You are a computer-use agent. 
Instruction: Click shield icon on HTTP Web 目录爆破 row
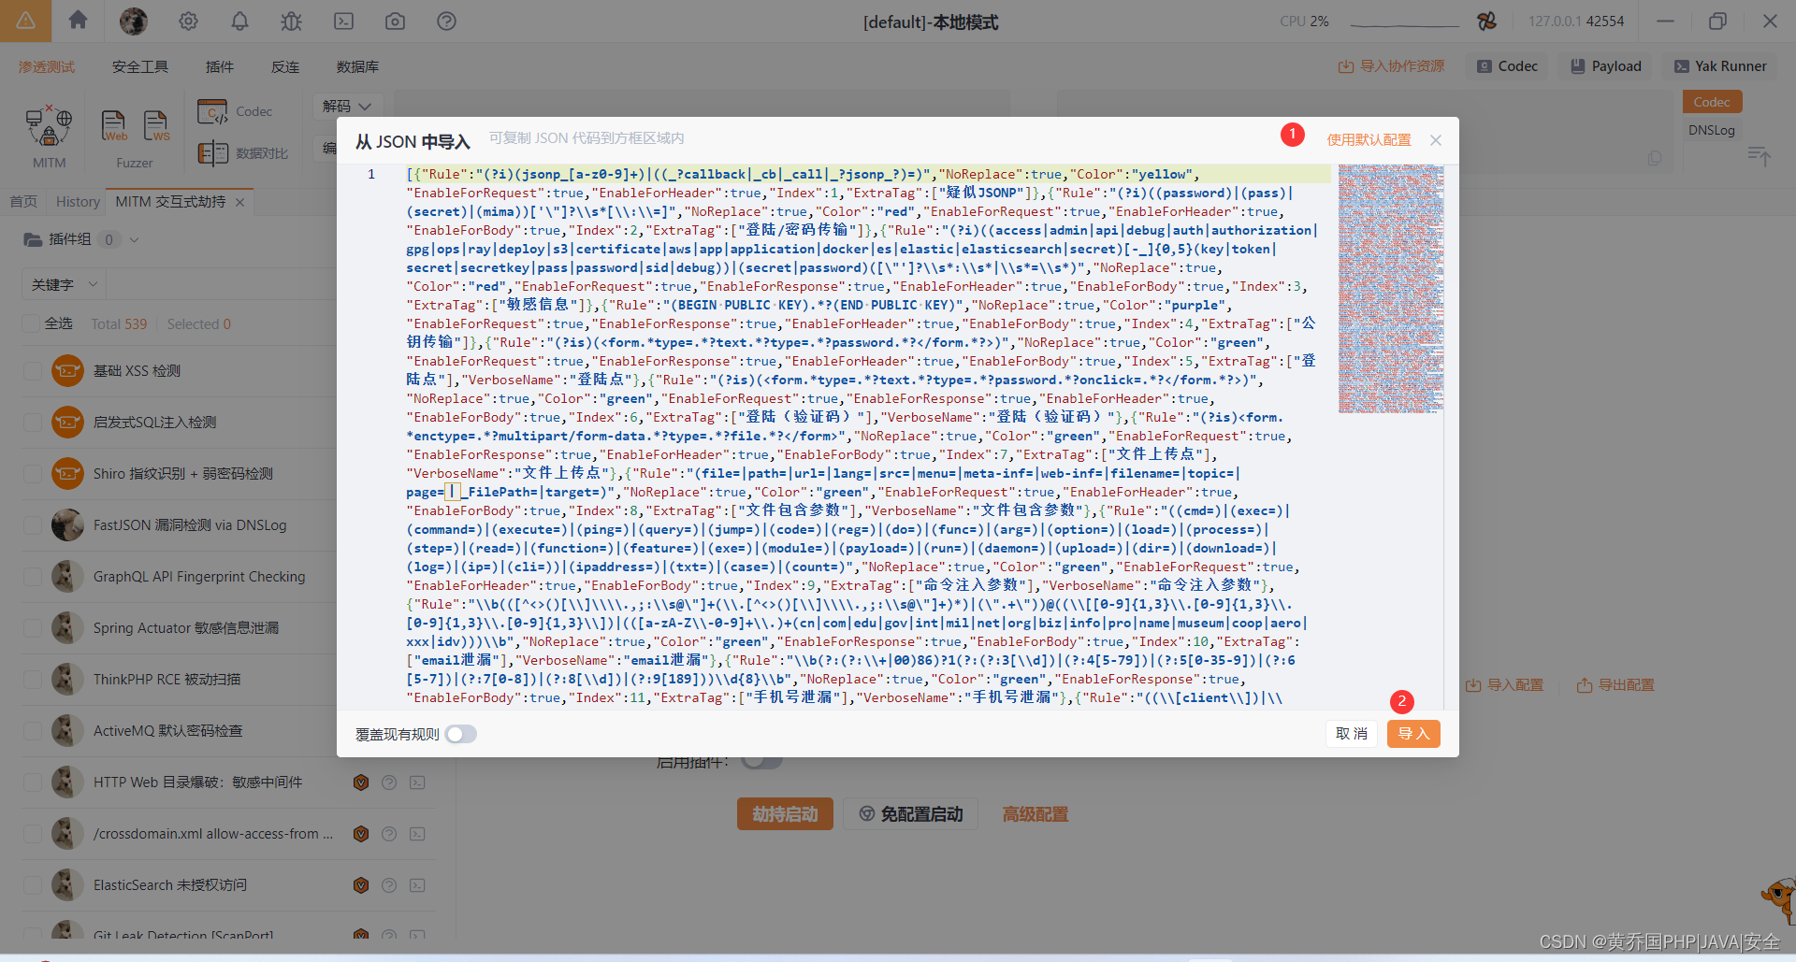tap(361, 782)
